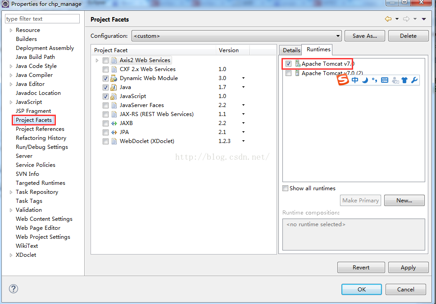Image resolution: width=436 pixels, height=304 pixels.
Task: Click the moon icon on Sogou toolbar
Action: (x=365, y=80)
